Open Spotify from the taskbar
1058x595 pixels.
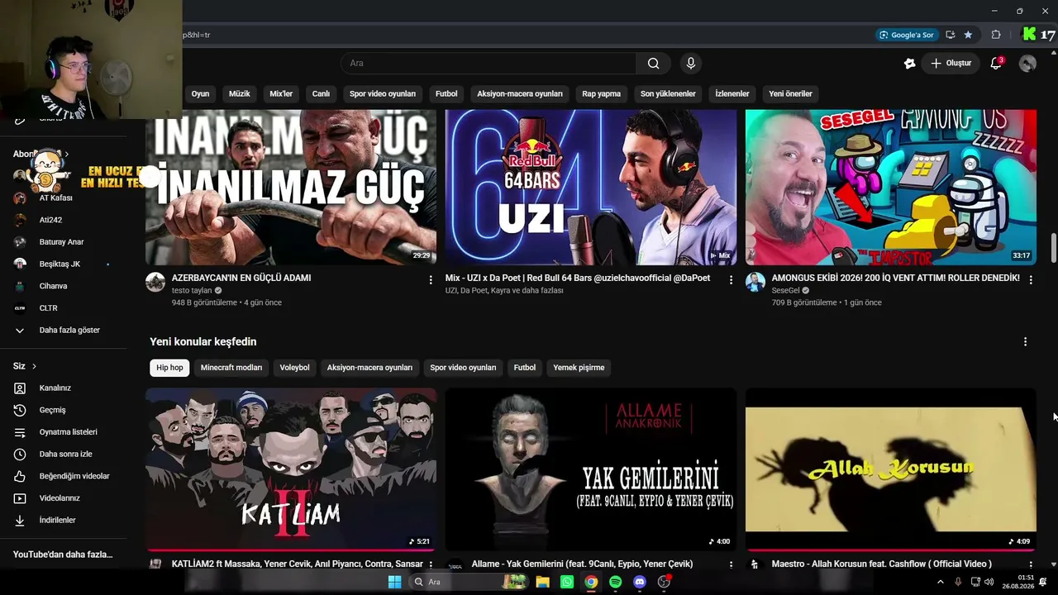[x=615, y=582]
